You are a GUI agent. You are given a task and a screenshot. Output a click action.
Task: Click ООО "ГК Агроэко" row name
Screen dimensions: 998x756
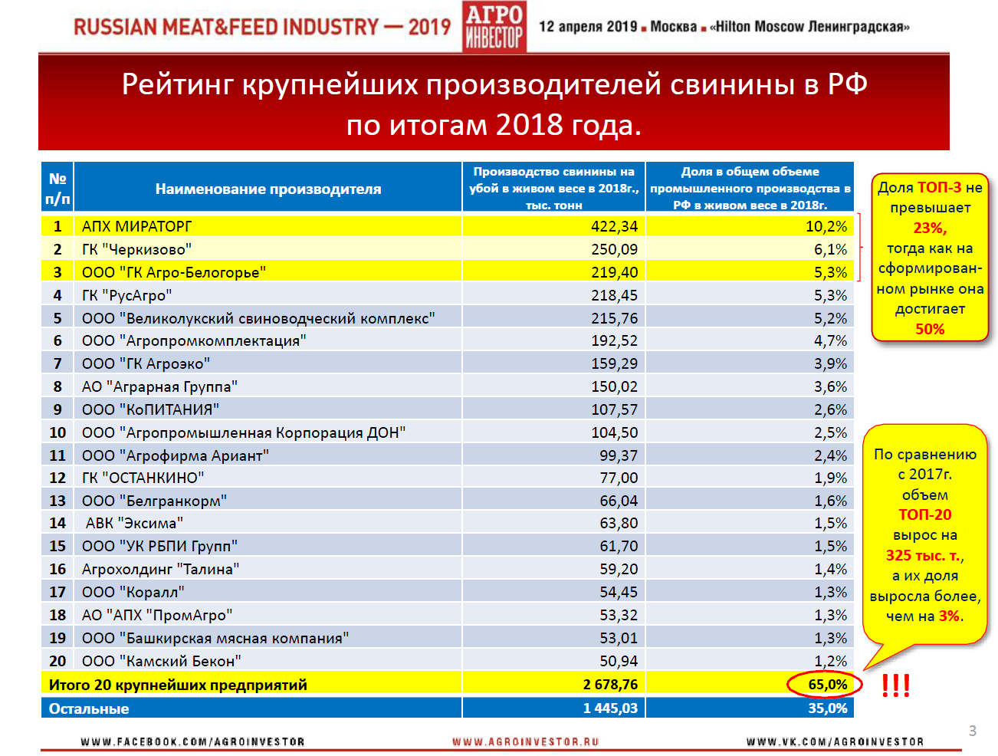(x=146, y=363)
